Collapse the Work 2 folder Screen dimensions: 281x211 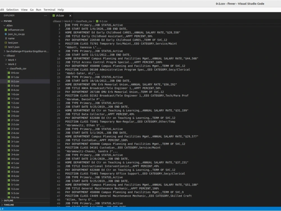coord(6,64)
